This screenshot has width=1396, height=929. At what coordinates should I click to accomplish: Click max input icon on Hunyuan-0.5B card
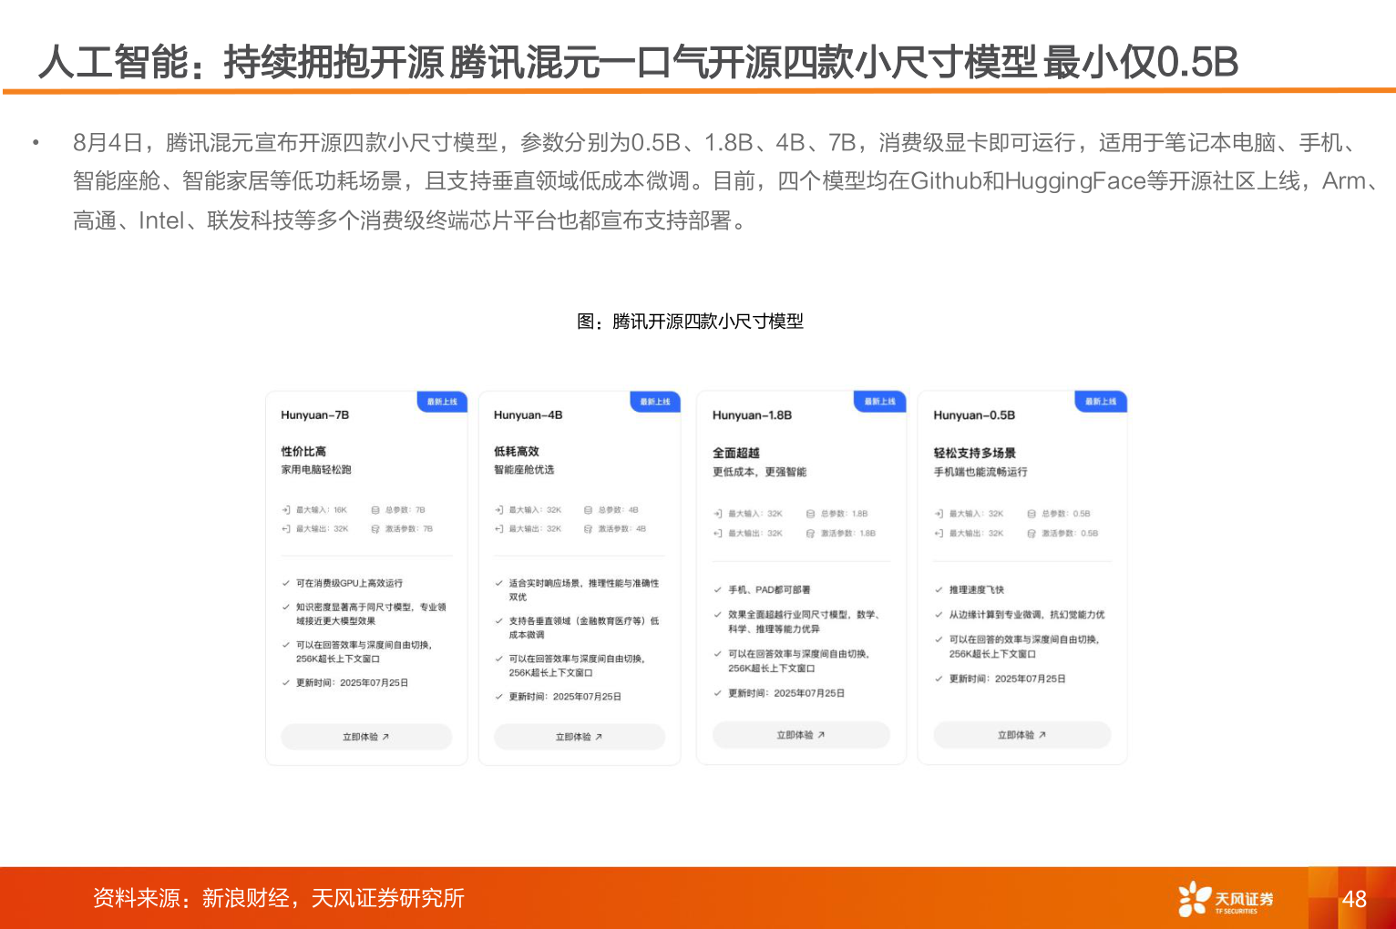939,514
